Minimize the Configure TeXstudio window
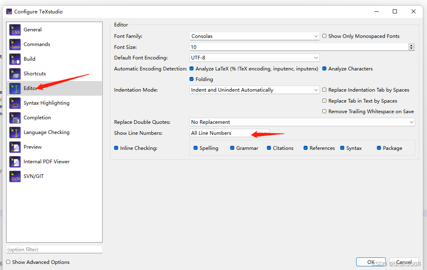 click(x=376, y=11)
